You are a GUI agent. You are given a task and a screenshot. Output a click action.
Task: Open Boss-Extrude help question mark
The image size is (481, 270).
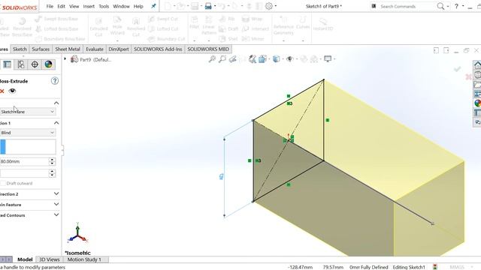[x=55, y=81]
